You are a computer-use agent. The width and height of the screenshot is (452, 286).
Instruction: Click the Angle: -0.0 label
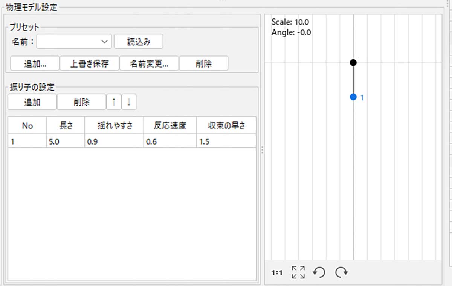coord(291,32)
